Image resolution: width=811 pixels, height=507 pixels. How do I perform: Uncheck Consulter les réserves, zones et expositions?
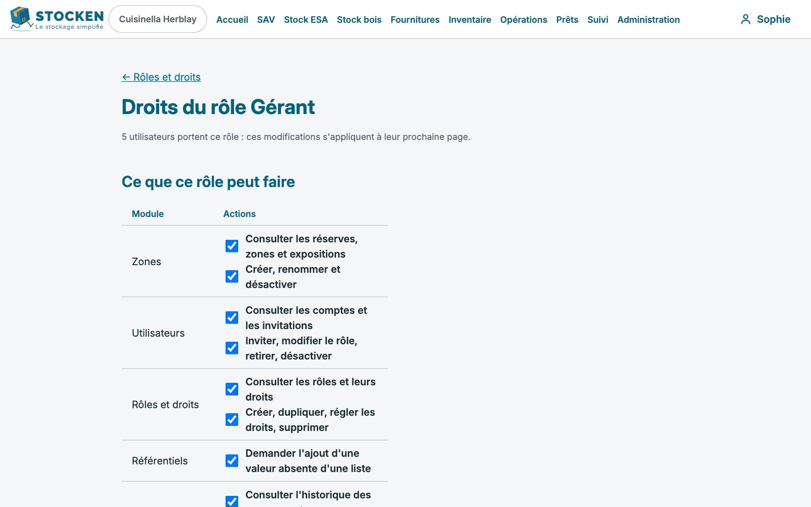click(x=232, y=246)
